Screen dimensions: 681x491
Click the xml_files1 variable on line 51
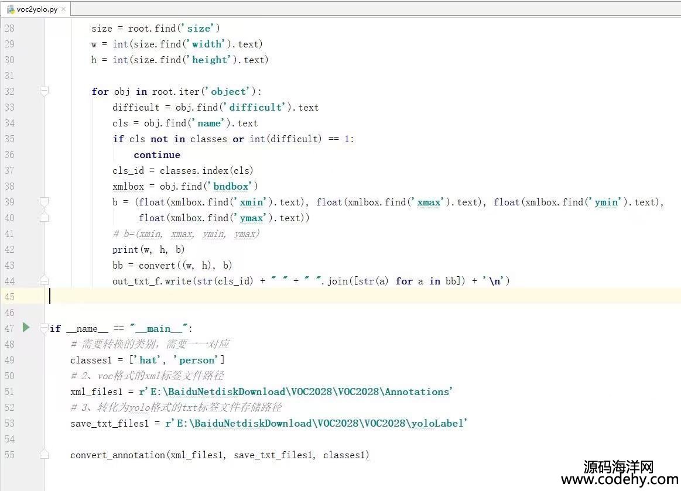[97, 392]
